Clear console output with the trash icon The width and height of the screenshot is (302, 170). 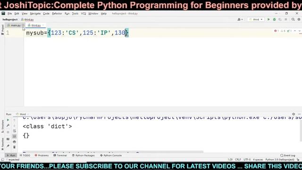14,147
